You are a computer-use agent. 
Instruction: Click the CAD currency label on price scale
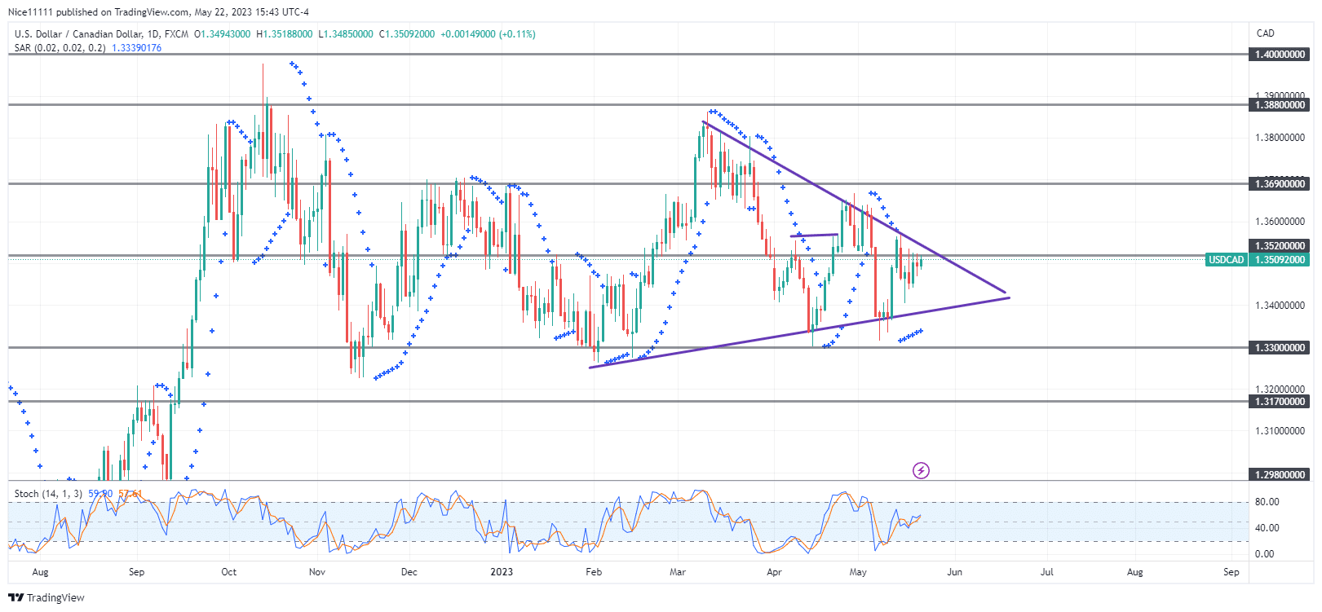(x=1265, y=33)
